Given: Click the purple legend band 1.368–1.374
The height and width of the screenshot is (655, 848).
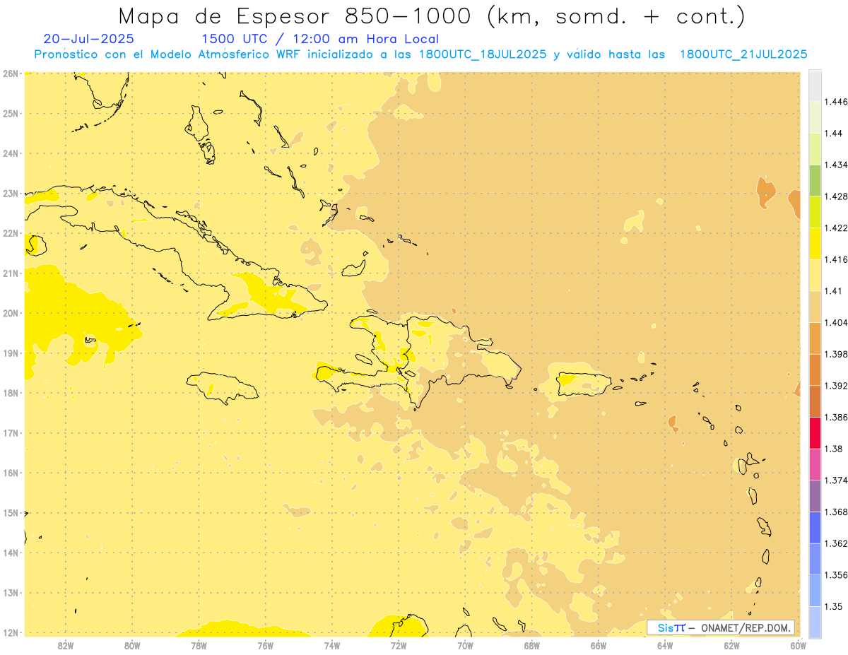Looking at the screenshot, I should (815, 496).
